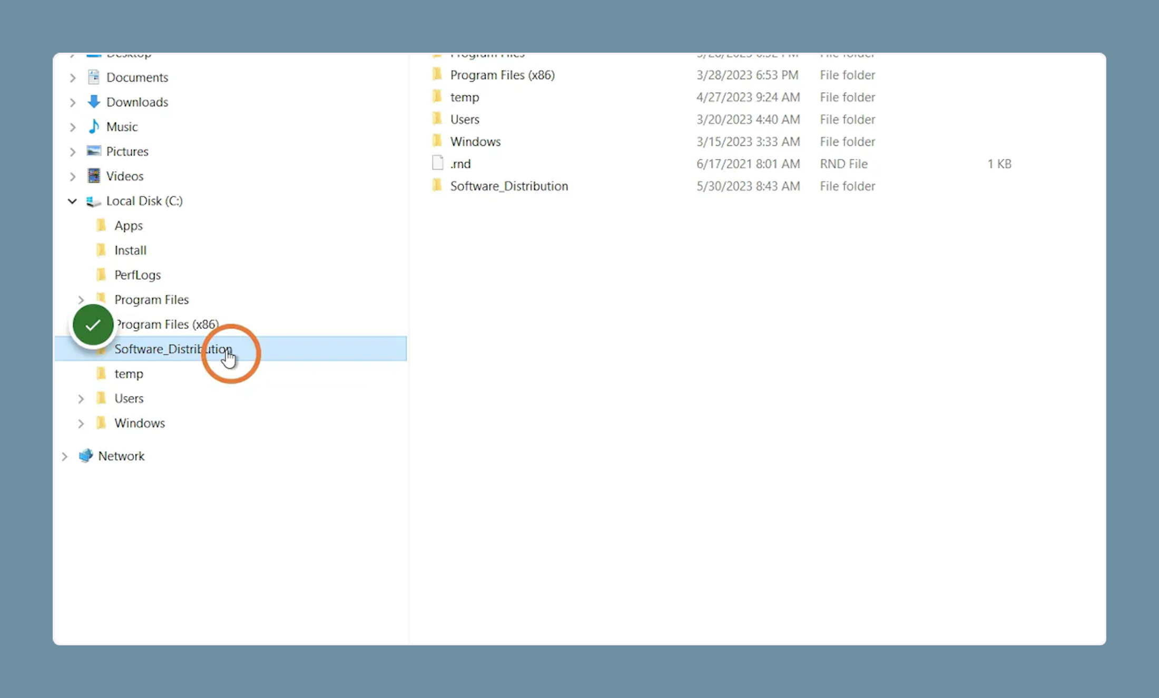
Task: Select the .rnd file name
Action: point(460,164)
